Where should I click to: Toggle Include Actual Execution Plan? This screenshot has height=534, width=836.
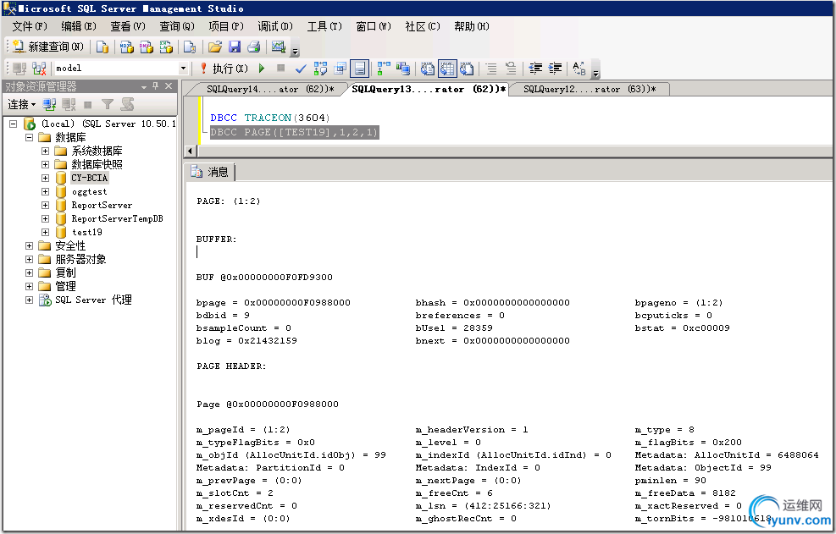point(384,69)
